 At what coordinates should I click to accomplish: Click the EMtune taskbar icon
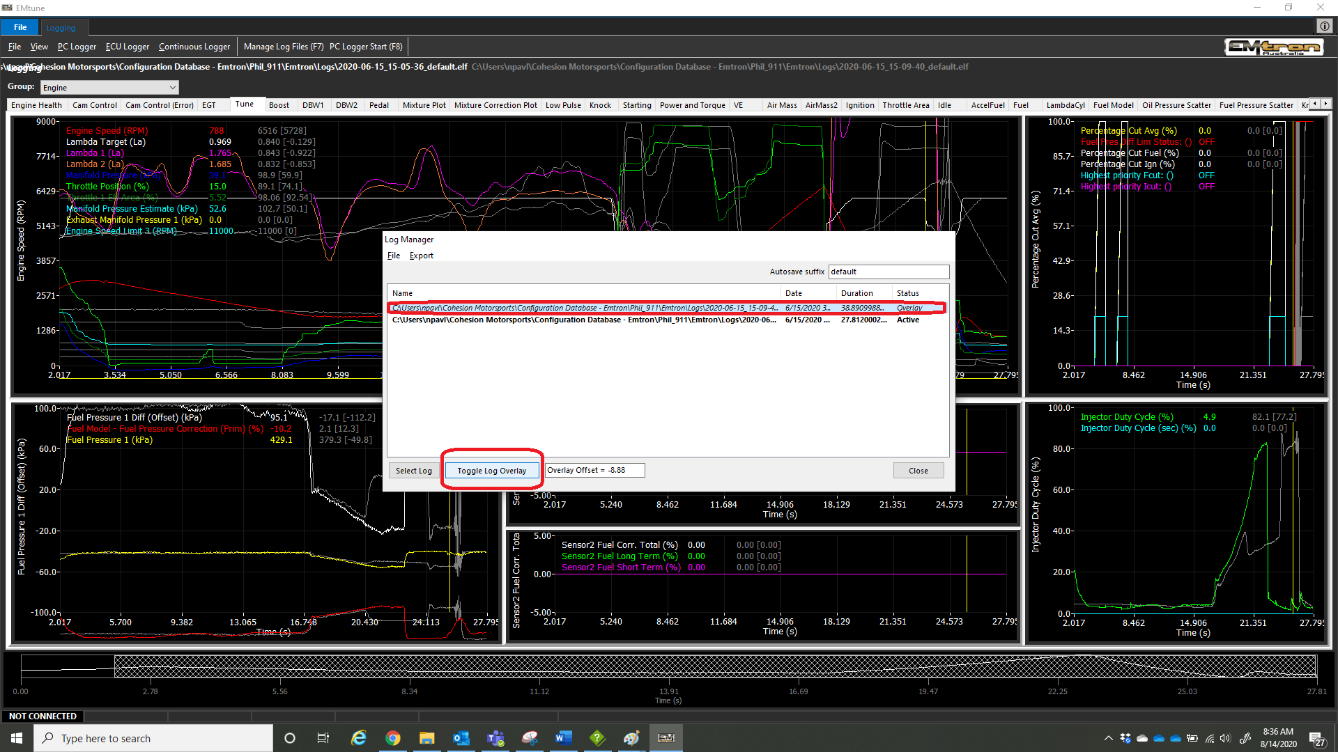click(666, 738)
